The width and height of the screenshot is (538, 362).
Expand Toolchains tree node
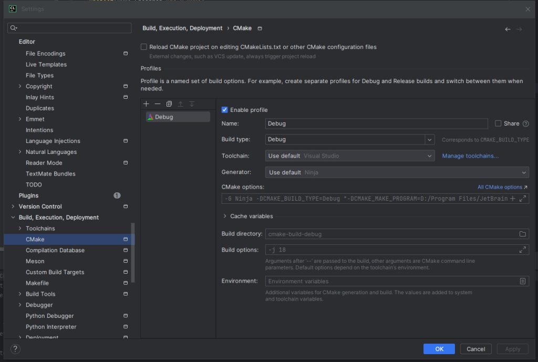20,229
